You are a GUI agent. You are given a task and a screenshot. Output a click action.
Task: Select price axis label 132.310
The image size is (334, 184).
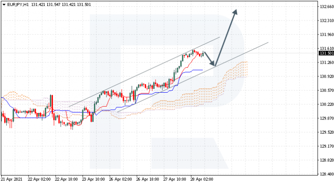pyautogui.click(x=327, y=20)
